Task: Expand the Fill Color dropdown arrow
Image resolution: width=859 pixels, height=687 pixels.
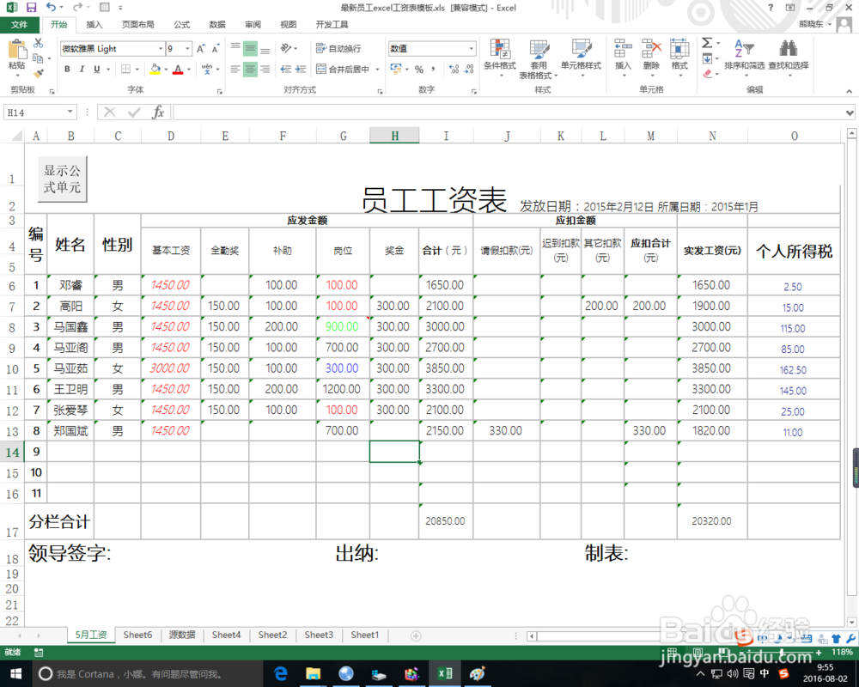Action: (165, 69)
